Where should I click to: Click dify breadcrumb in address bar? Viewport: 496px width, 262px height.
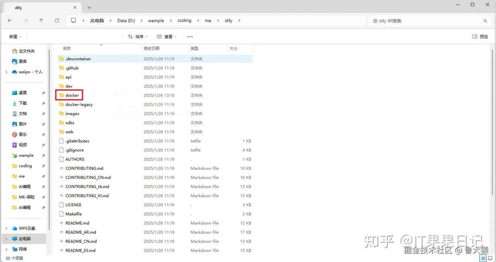[x=229, y=21]
